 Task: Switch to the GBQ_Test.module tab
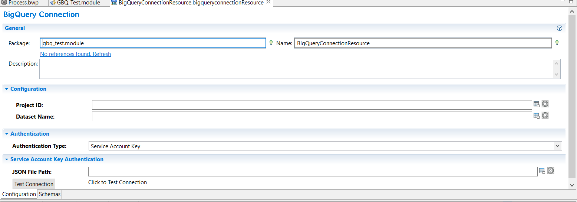[x=79, y=3]
